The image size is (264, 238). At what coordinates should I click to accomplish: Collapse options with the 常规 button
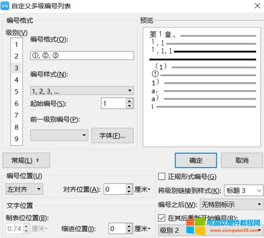[x=26, y=160]
